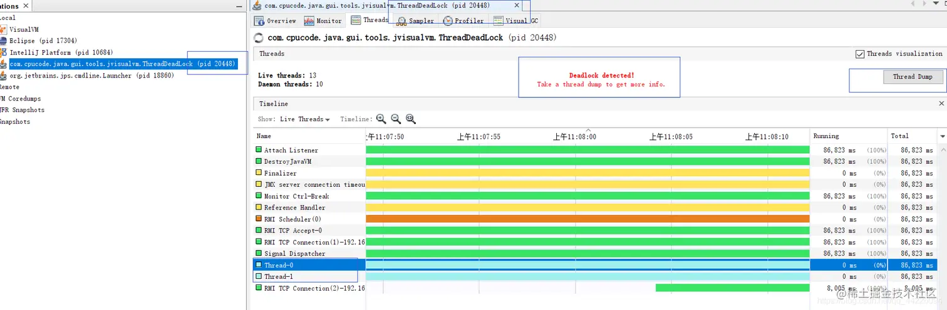
Task: Close the ThreadDeadLock document tab
Action: pyautogui.click(x=517, y=5)
